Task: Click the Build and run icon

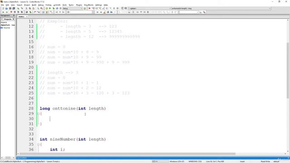Action: pyautogui.click(x=53, y=8)
